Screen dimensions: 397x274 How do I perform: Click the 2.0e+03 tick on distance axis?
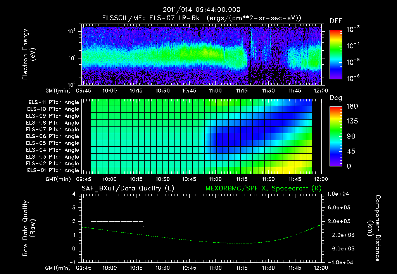[339, 221]
